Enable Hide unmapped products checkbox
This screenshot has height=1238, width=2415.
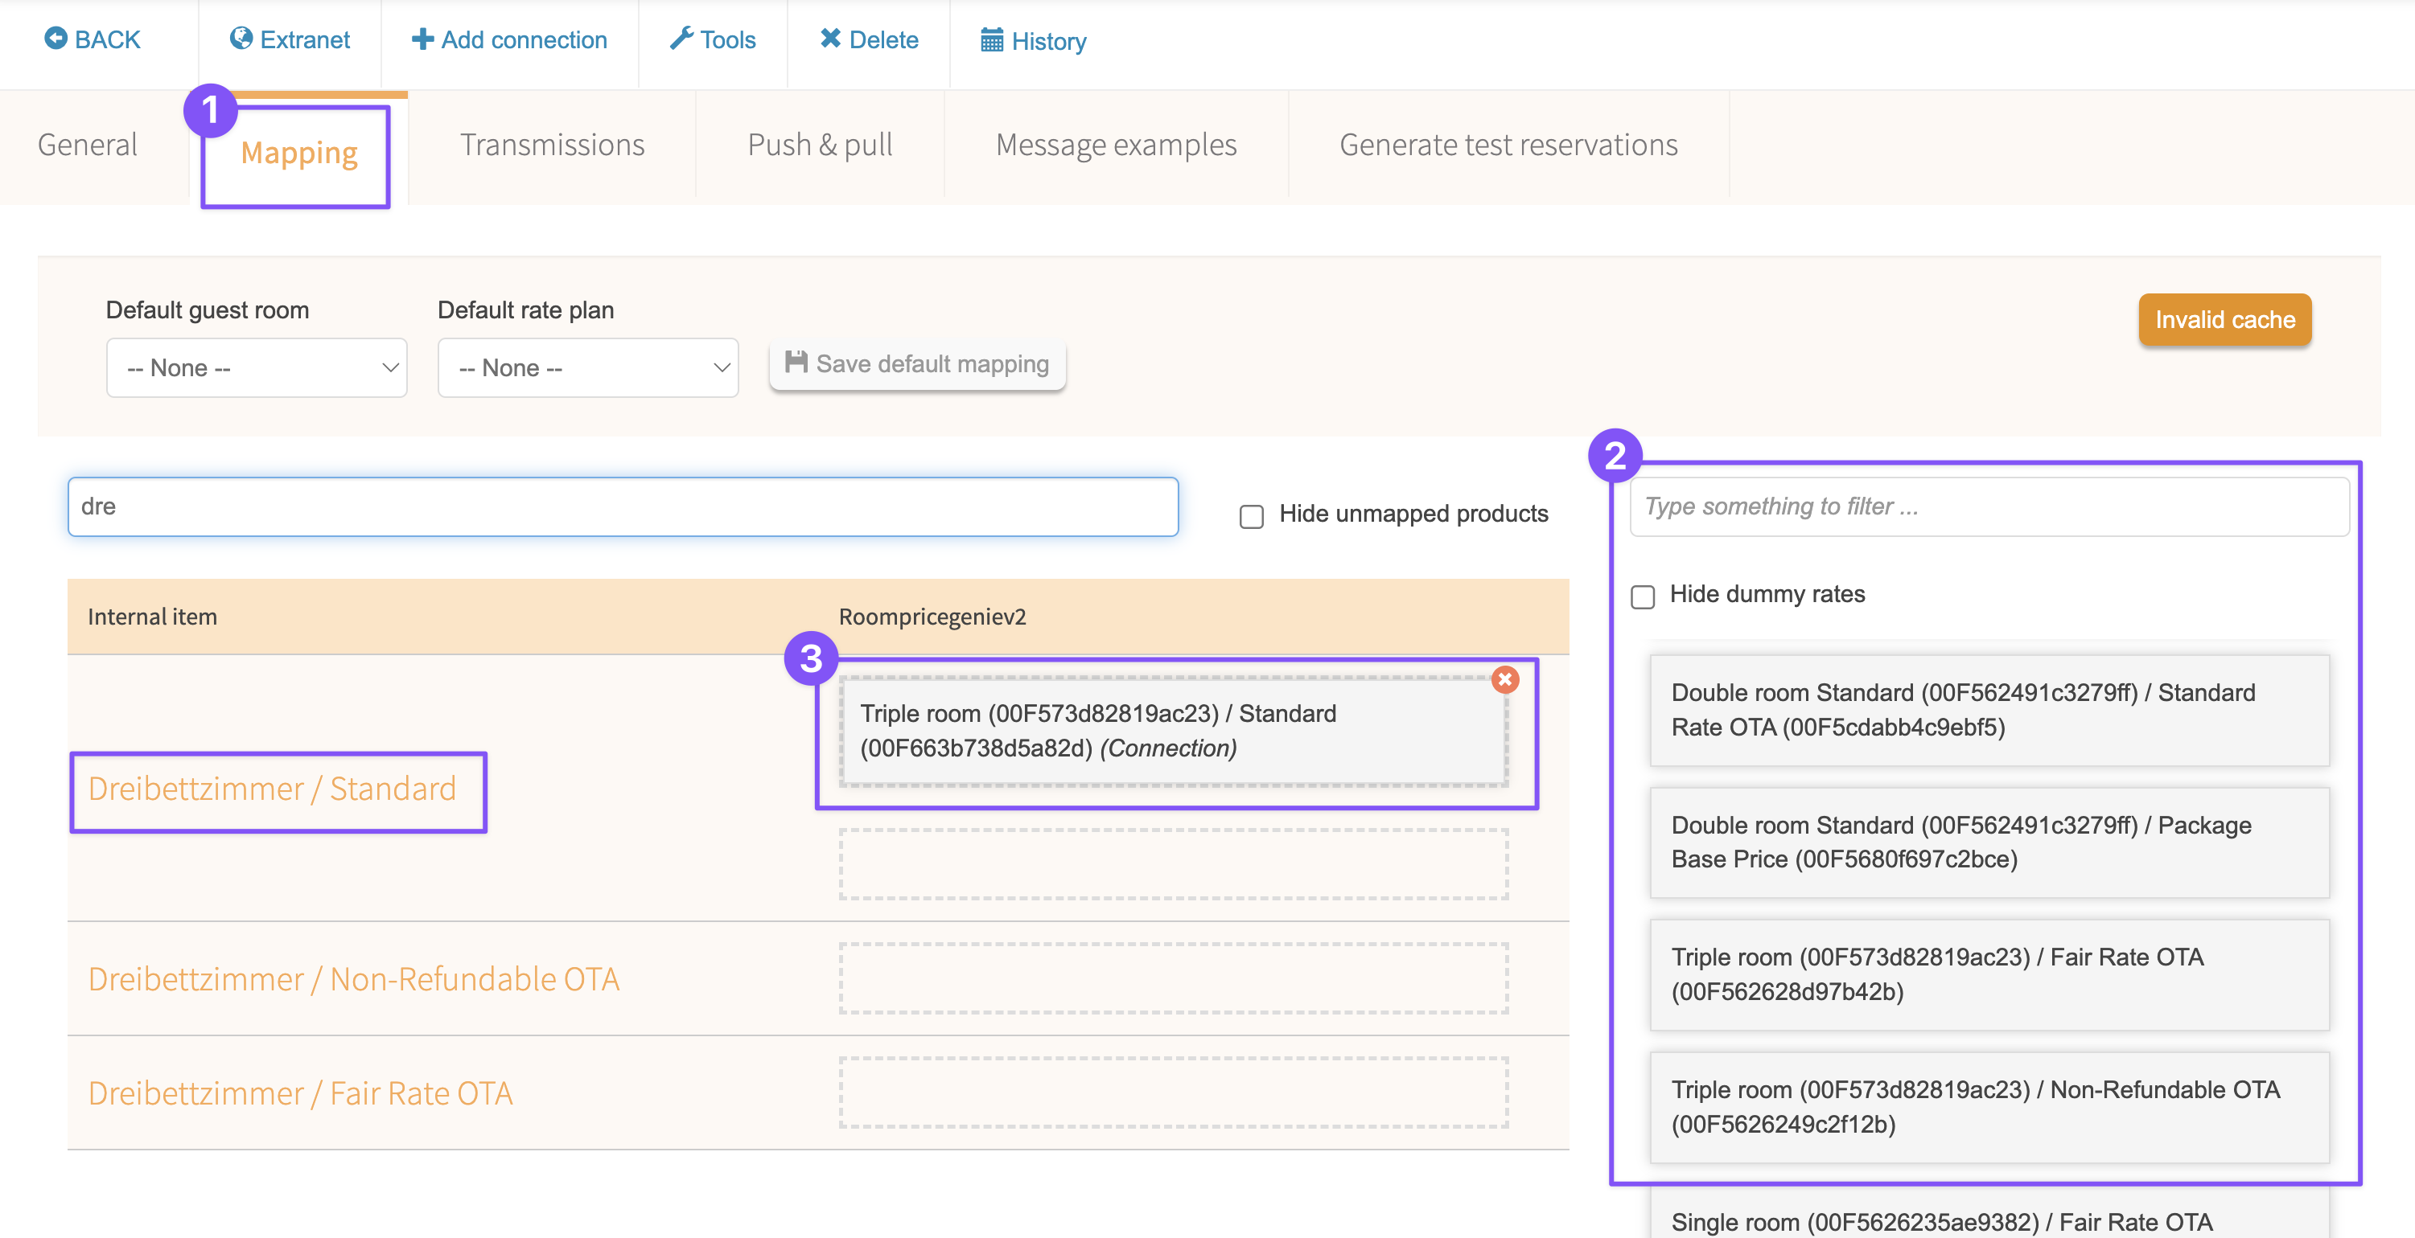[x=1252, y=516]
